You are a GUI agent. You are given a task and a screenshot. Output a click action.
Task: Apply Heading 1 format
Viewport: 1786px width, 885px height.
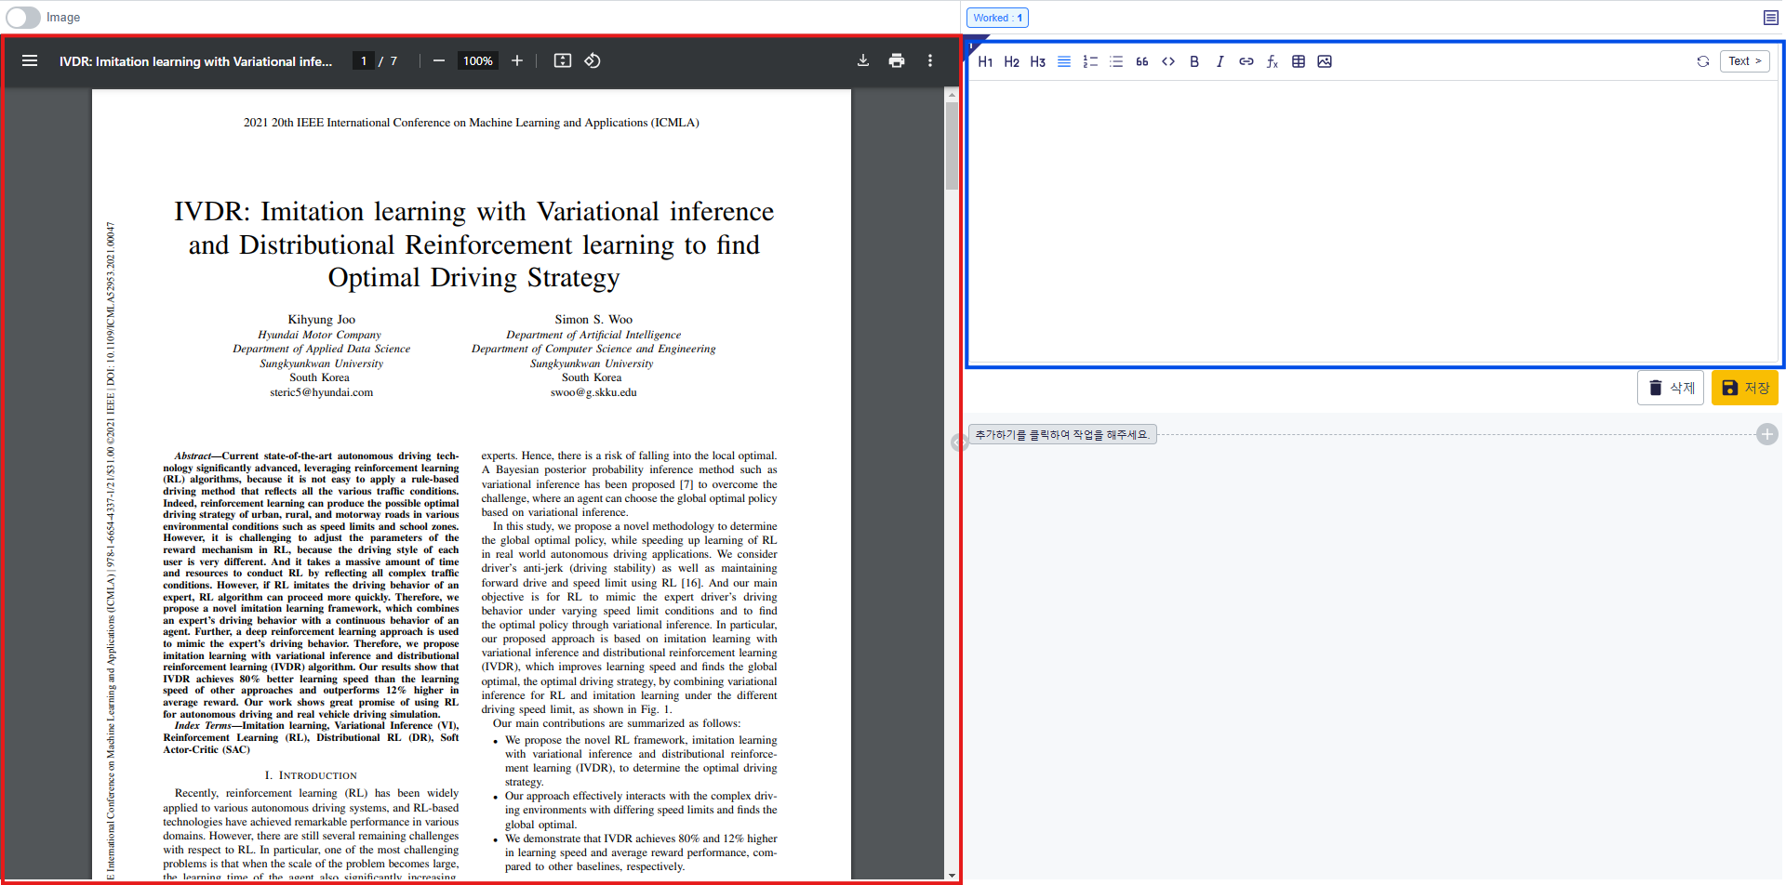point(986,61)
